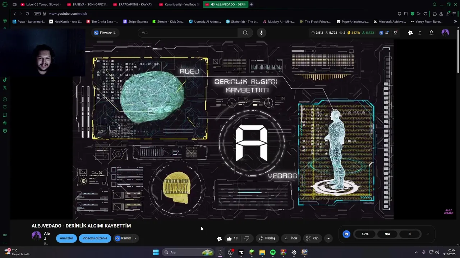The height and width of the screenshot is (258, 460).
Task: Start voice search with microphone icon
Action: [261, 33]
